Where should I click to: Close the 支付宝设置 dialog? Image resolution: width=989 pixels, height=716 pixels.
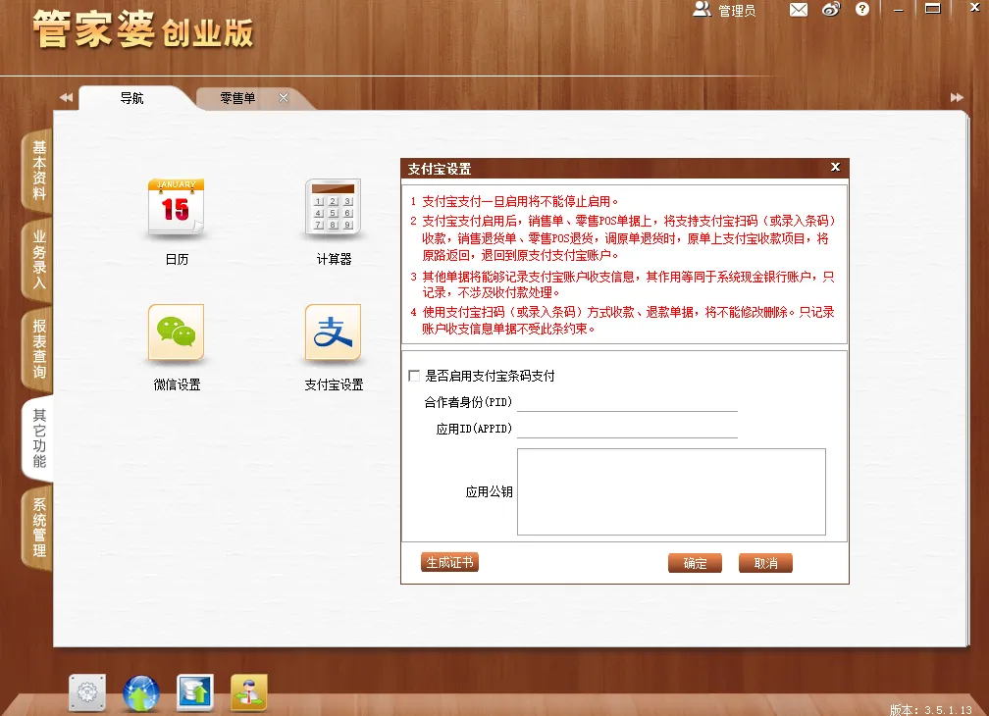(835, 167)
